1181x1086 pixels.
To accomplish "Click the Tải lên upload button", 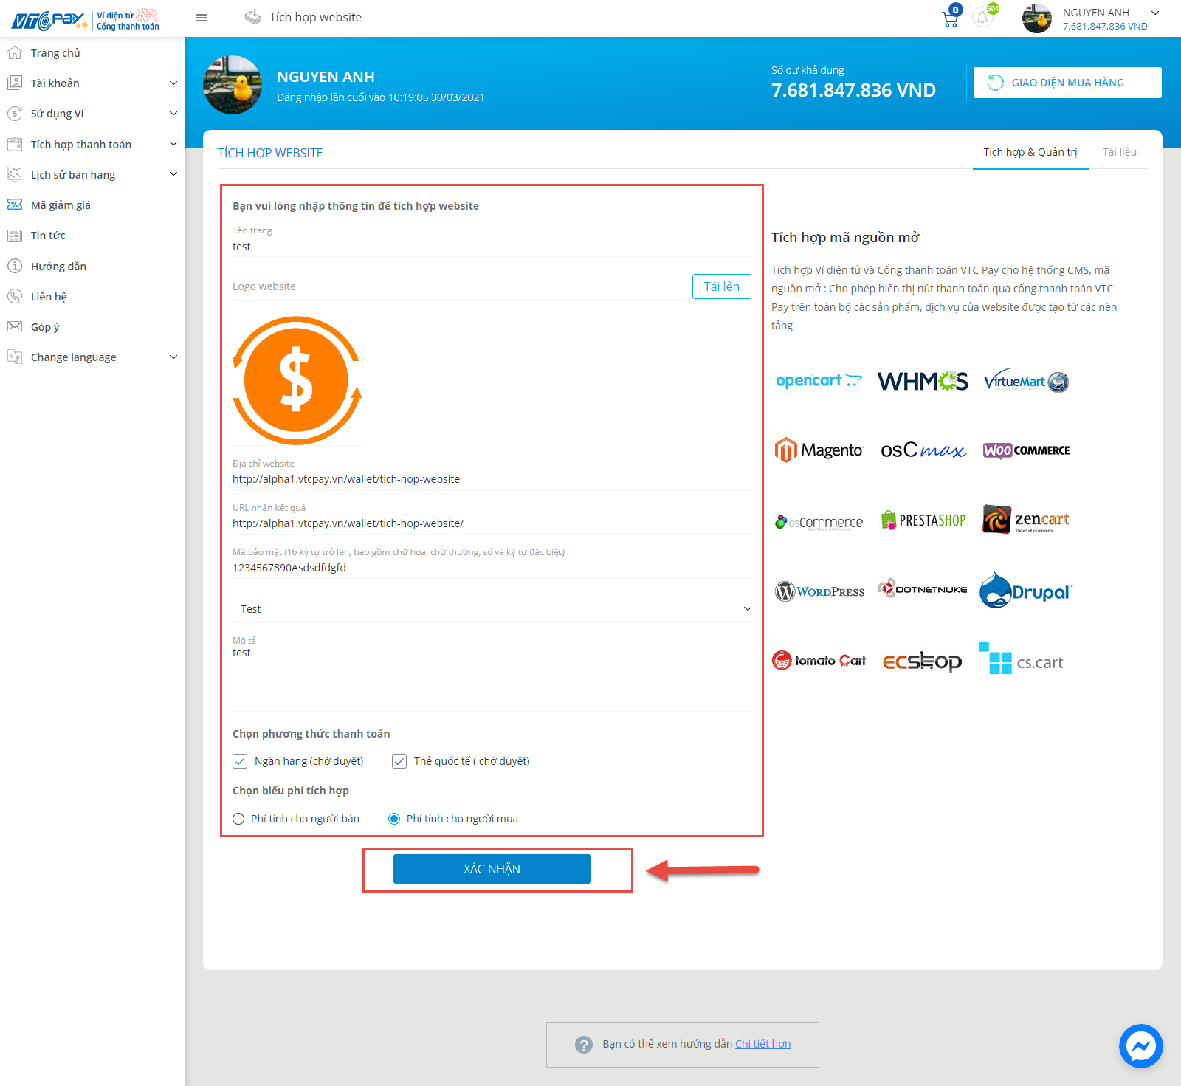I will (x=721, y=286).
